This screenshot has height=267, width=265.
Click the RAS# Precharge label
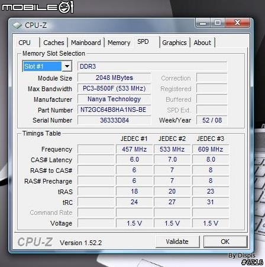[48, 181]
